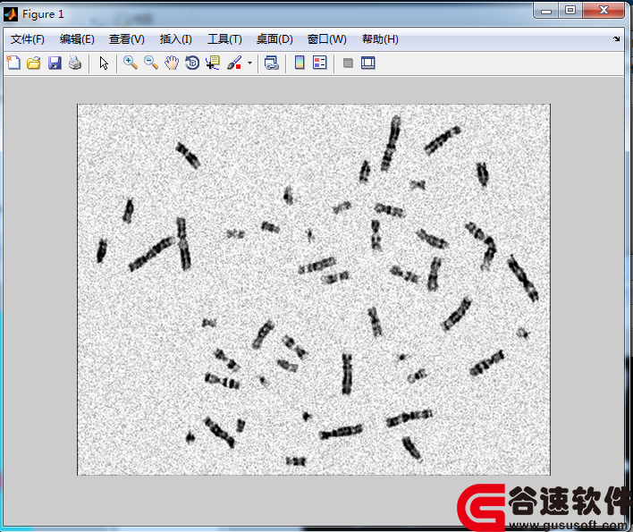This screenshot has width=633, height=532.
Task: Click the chromosome image in the figure
Action: pyautogui.click(x=314, y=290)
